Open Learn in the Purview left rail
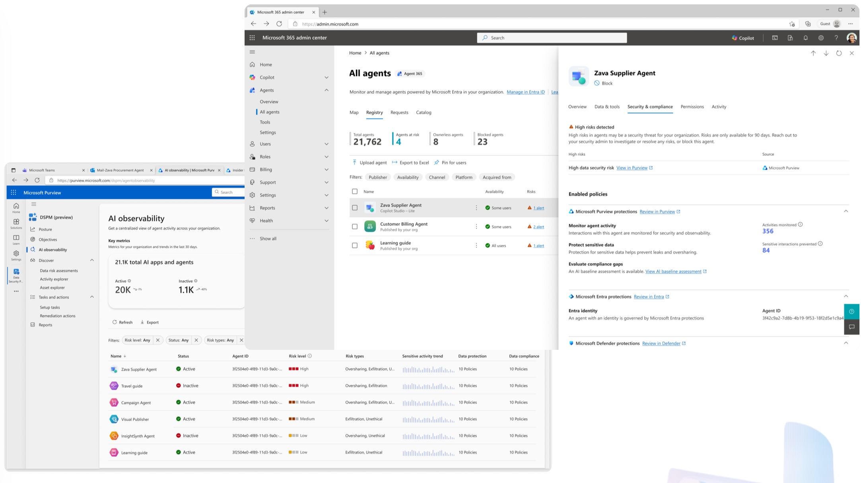Viewport: 861px width, 483px height. [16, 240]
